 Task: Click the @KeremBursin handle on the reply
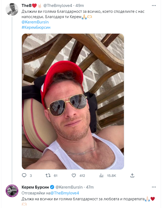click(69, 187)
